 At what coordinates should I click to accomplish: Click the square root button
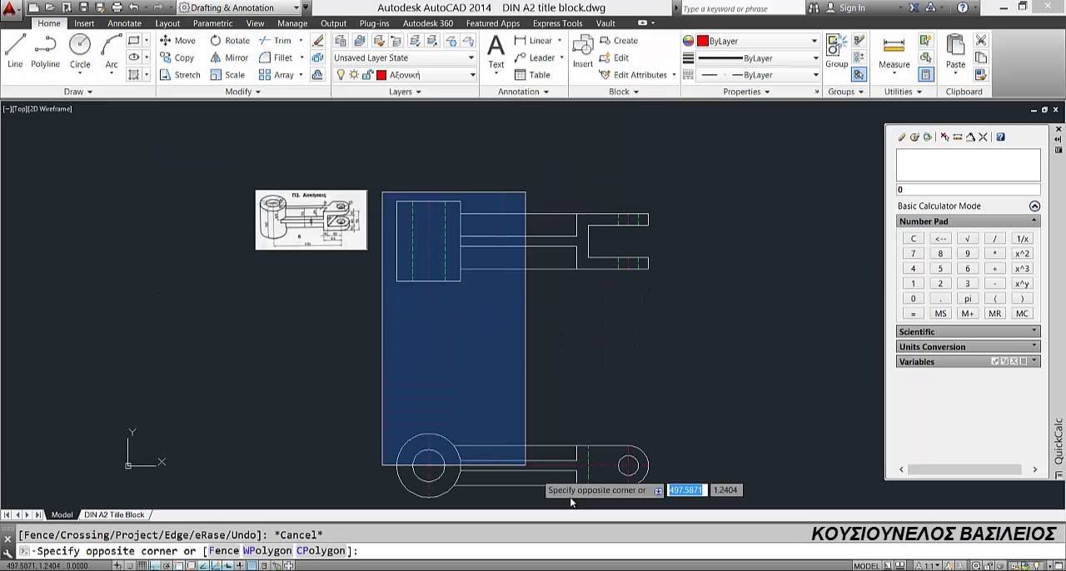(968, 238)
